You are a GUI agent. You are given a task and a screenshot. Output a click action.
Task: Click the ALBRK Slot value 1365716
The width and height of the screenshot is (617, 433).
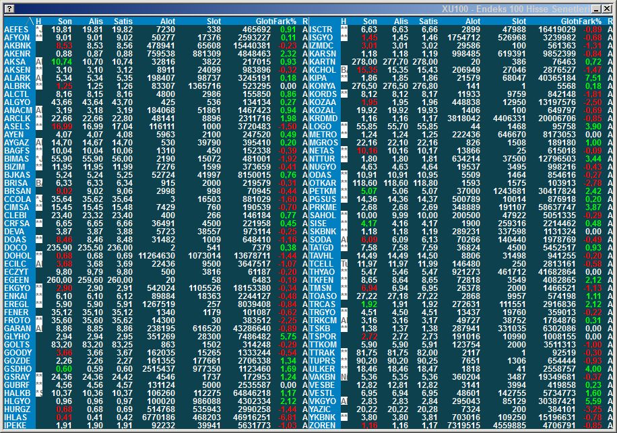pyautogui.click(x=205, y=86)
